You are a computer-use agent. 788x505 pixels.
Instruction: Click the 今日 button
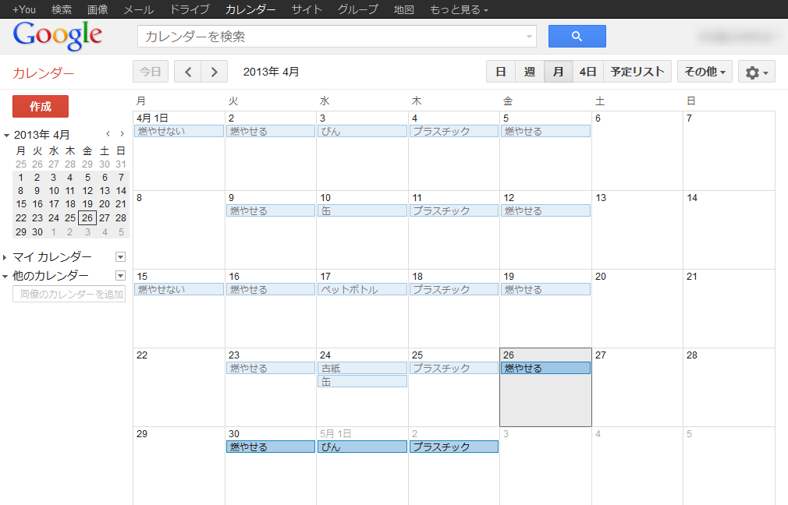(150, 72)
